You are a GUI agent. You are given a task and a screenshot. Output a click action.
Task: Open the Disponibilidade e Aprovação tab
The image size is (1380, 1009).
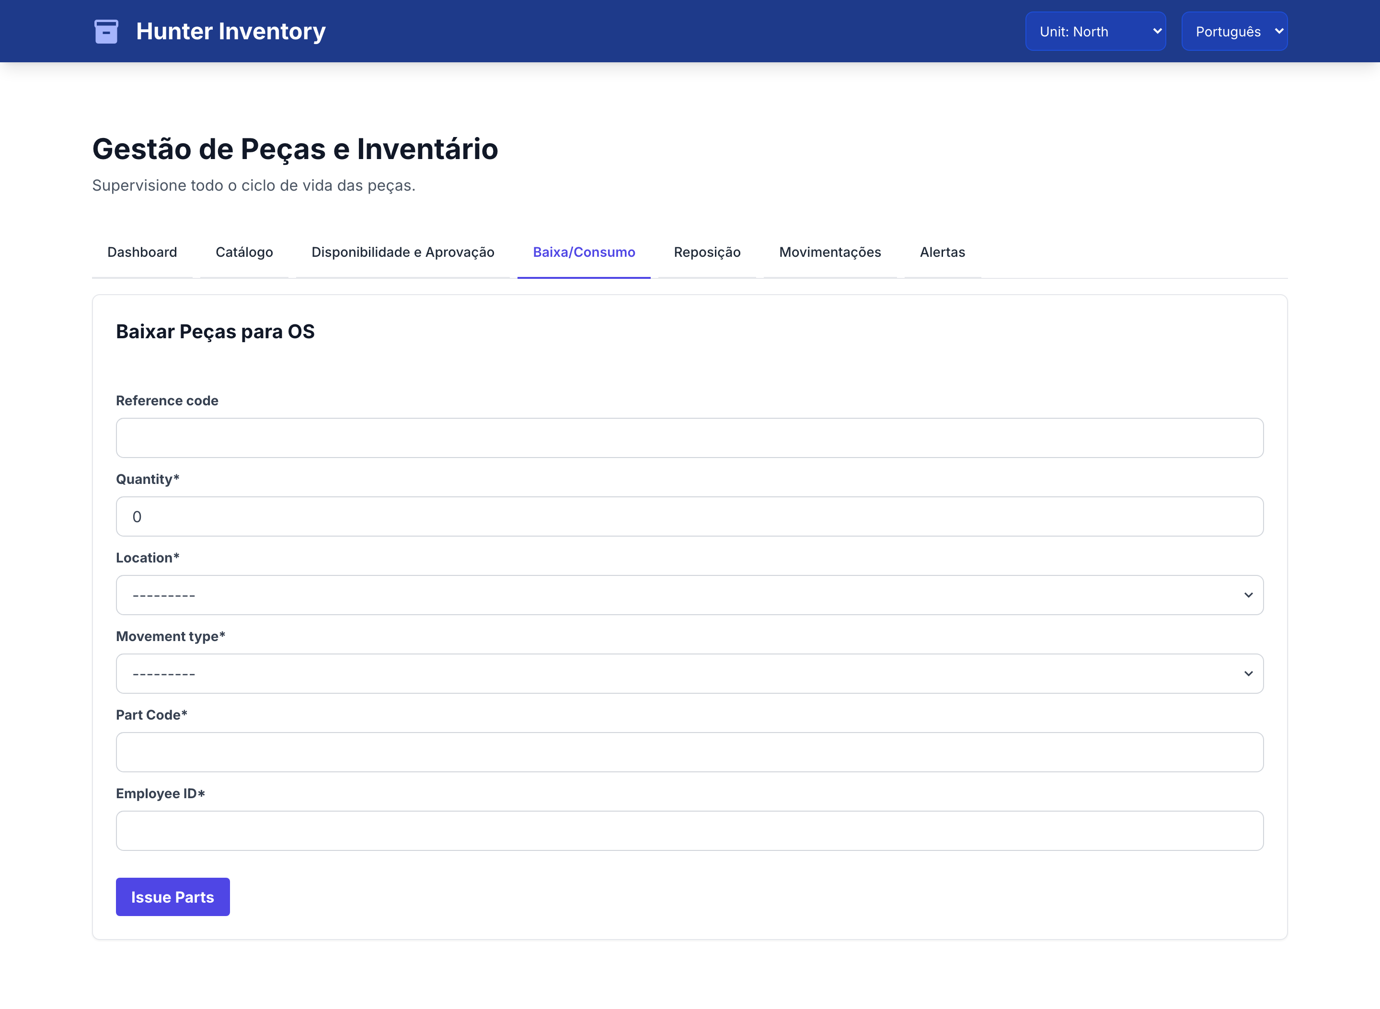[x=402, y=252]
